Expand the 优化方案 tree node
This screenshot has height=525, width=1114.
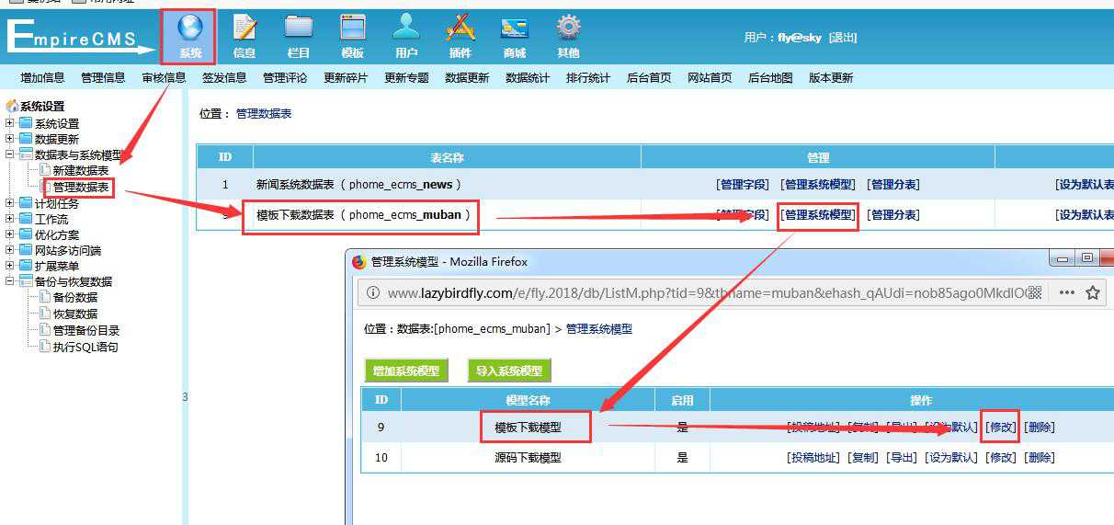click(10, 234)
